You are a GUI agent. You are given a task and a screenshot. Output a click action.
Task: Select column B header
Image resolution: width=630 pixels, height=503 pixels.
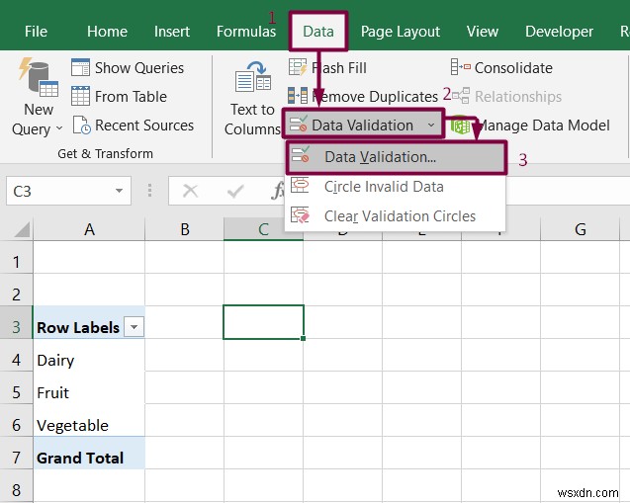[x=184, y=229]
